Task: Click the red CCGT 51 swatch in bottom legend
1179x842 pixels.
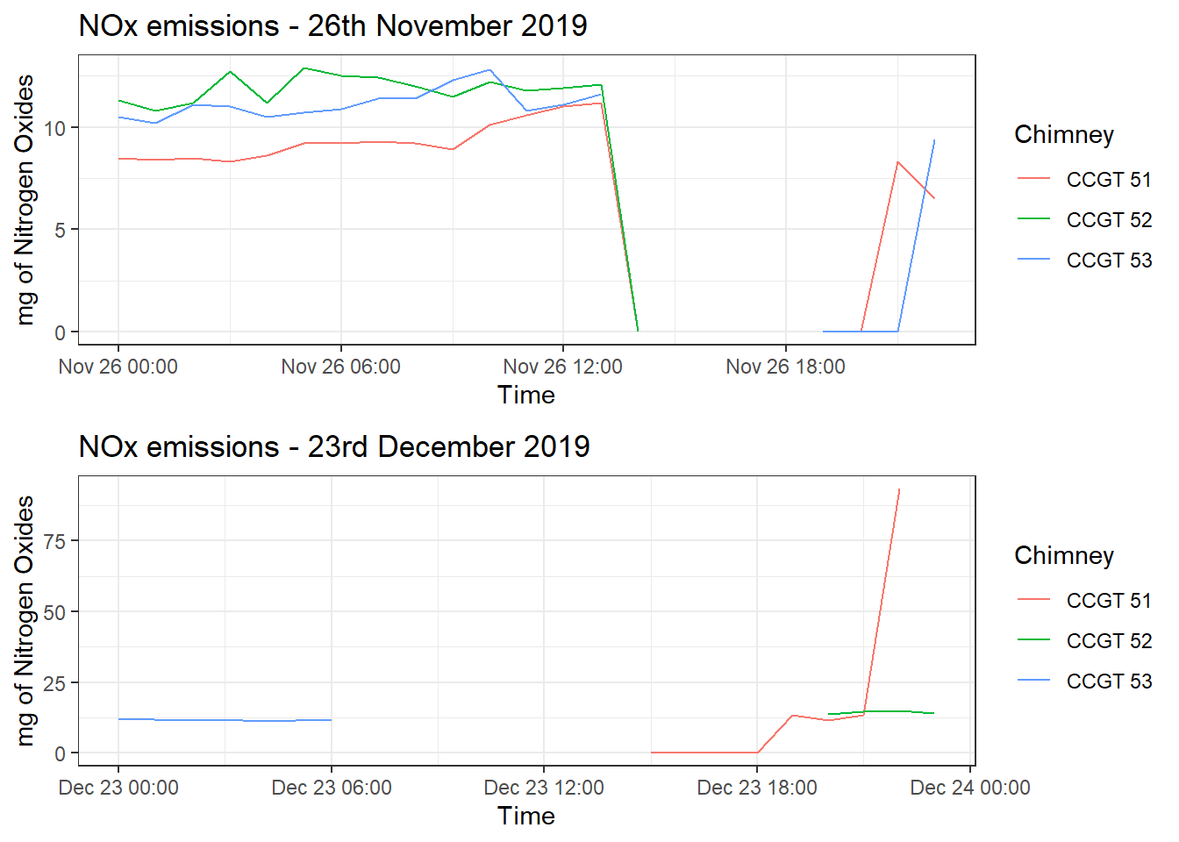Action: pyautogui.click(x=1033, y=600)
